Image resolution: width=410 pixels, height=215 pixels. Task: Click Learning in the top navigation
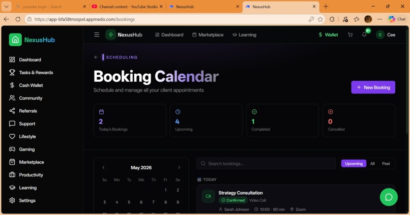tap(244, 35)
